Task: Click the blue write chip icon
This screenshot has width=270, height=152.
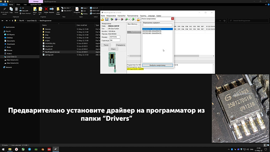Action: tap(116, 19)
